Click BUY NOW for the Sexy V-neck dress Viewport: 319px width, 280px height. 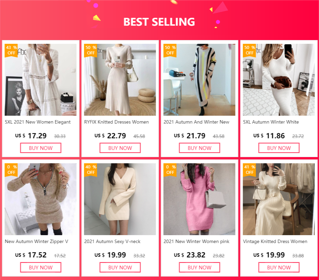click(120, 267)
